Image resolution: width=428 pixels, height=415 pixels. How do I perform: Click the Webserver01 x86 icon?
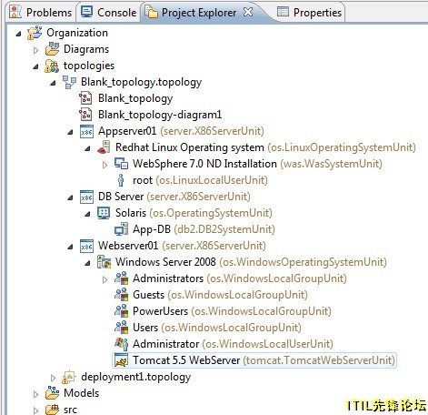[86, 246]
